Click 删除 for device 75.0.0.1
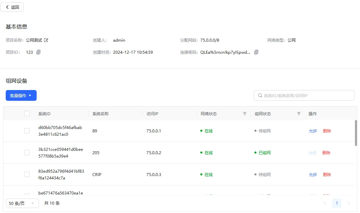The height and width of the screenshot is (213, 360). tap(327, 131)
